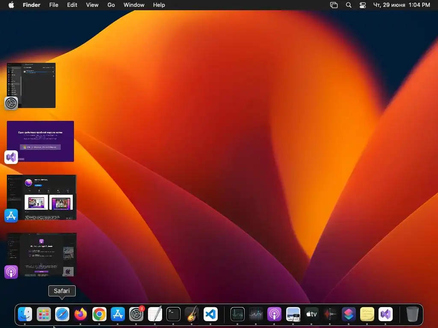Launch Safari from the Dock
This screenshot has height=328, width=438.
click(62, 314)
